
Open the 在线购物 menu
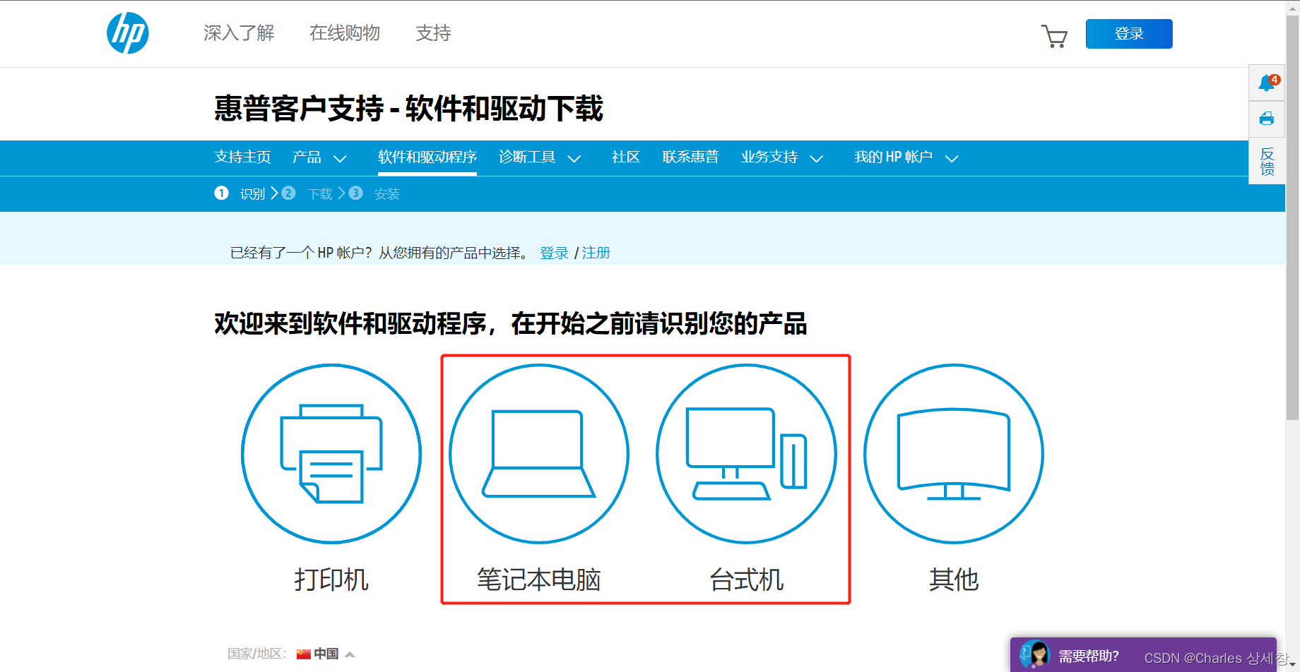[x=345, y=33]
